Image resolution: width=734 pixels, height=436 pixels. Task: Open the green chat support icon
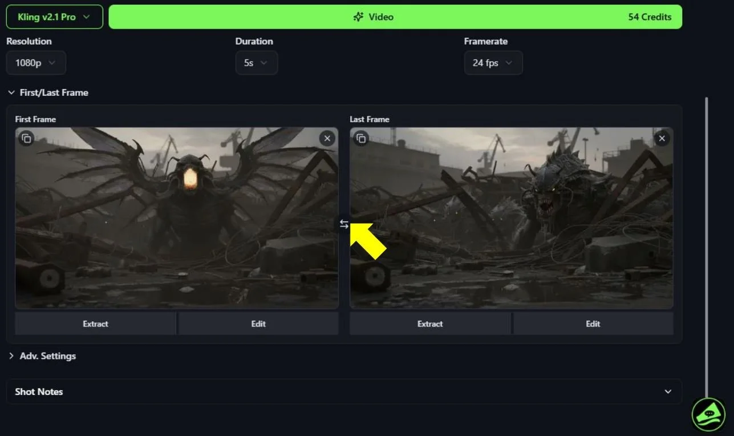pos(707,415)
